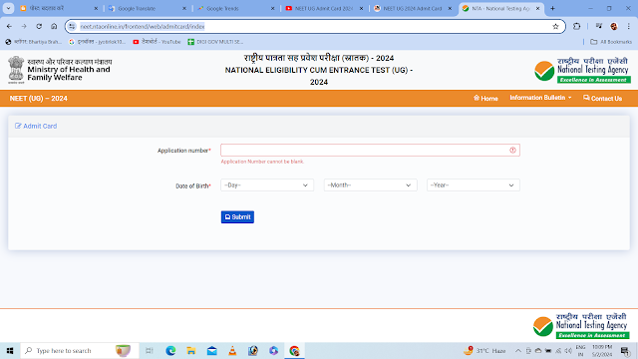Screen dimensions: 638x359
Task: Open the browser home page
Action: point(54,26)
